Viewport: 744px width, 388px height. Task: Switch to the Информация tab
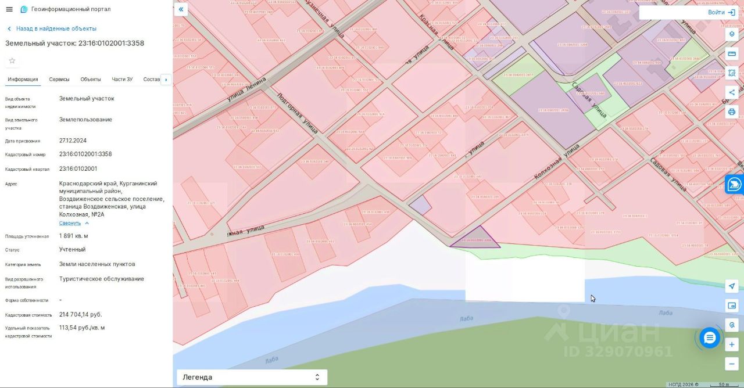coord(23,80)
